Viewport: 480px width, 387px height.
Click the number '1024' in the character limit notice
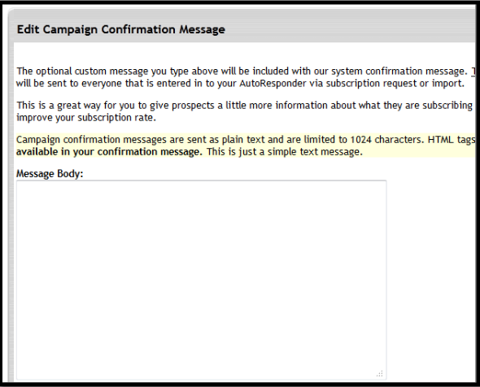(x=360, y=140)
